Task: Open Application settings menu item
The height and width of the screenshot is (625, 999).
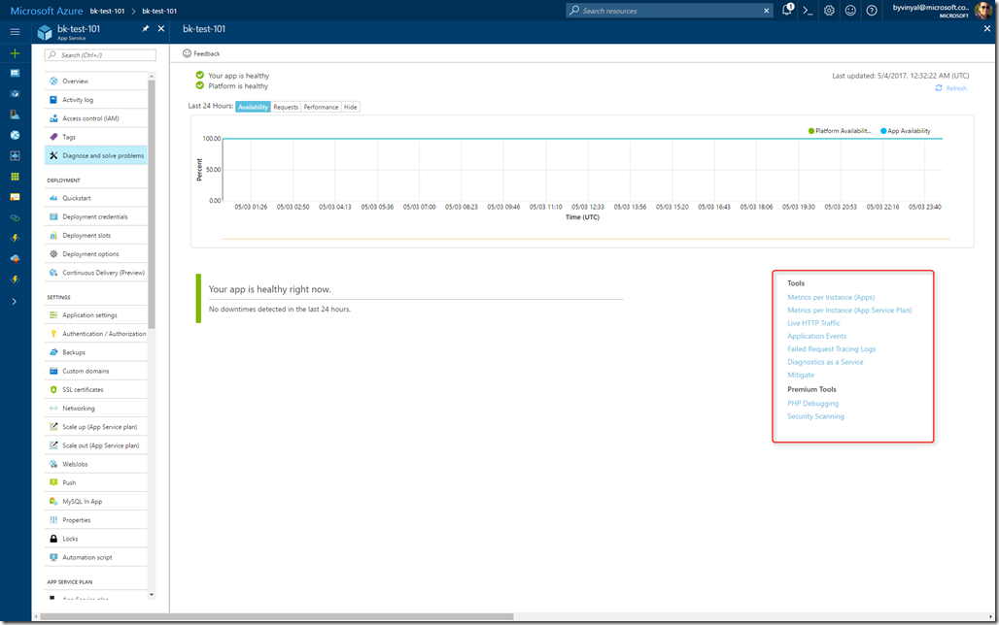Action: (x=89, y=315)
